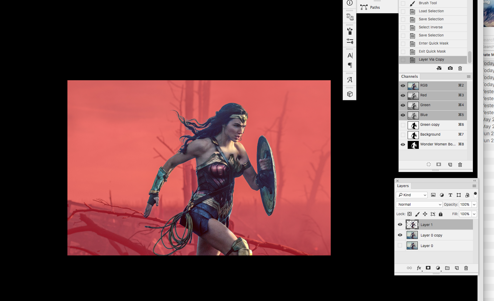This screenshot has width=494, height=301.
Task: Open the Normal blend mode dropdown
Action: pos(419,204)
